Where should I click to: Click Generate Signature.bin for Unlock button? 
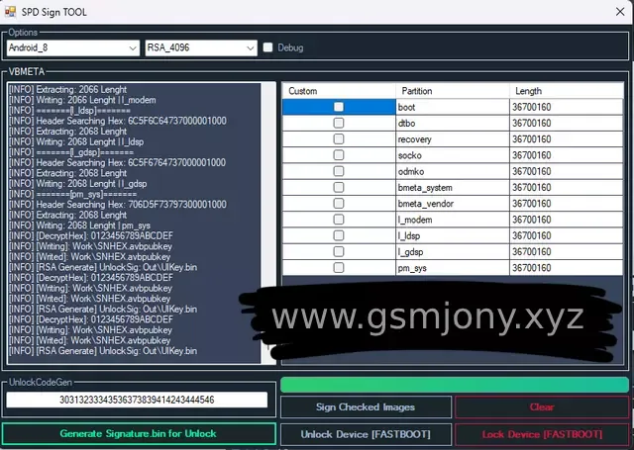pyautogui.click(x=139, y=434)
